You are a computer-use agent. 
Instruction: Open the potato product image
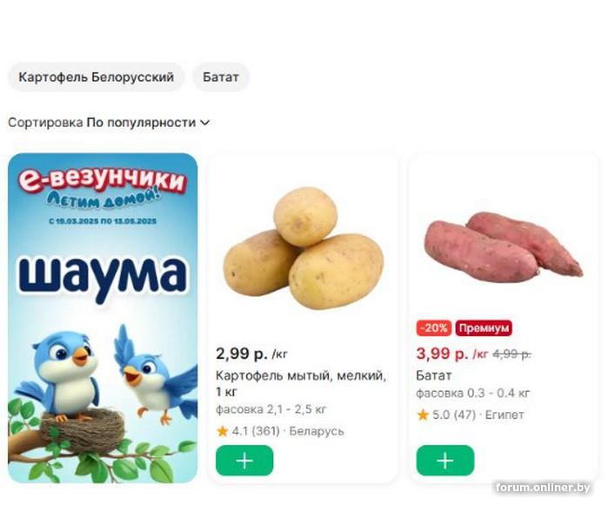click(x=304, y=248)
